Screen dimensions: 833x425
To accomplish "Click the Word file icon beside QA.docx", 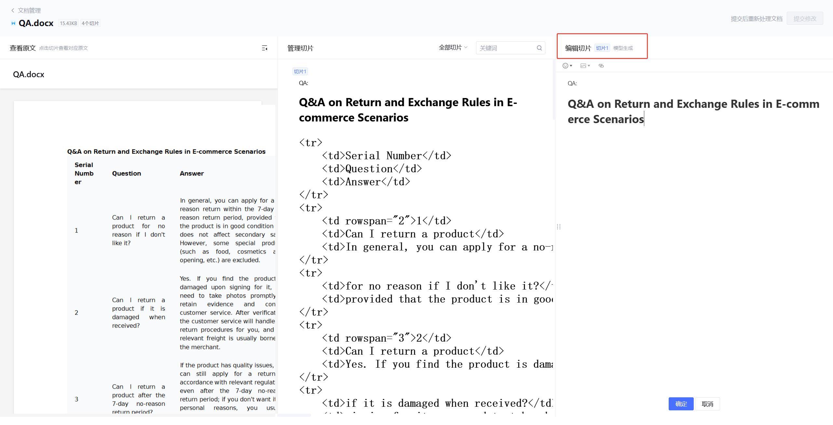I will click(13, 23).
